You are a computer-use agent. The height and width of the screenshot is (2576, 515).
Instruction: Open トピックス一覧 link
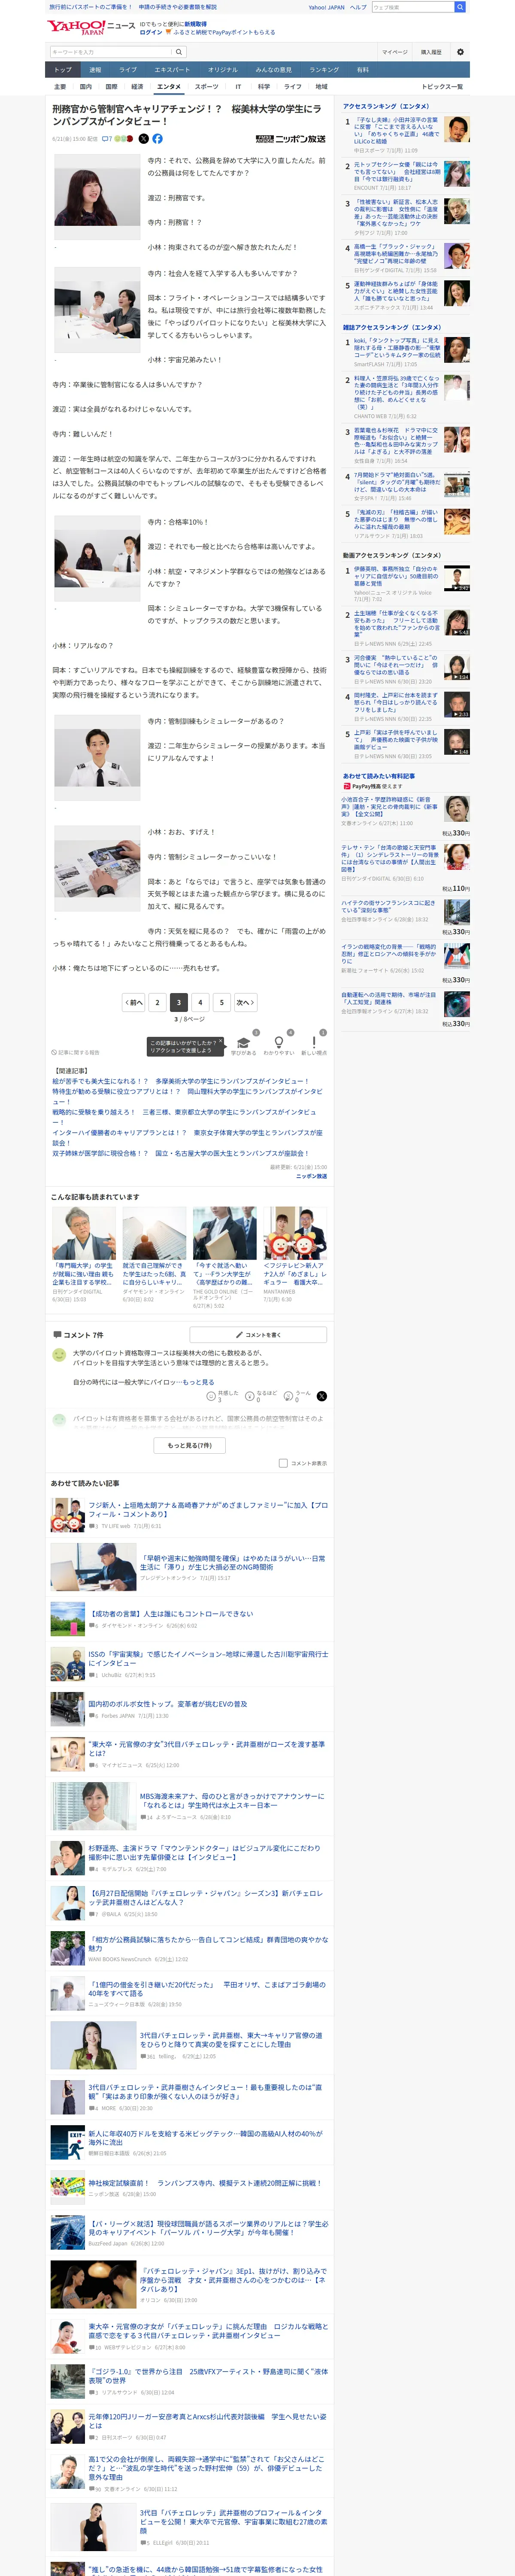click(x=442, y=87)
